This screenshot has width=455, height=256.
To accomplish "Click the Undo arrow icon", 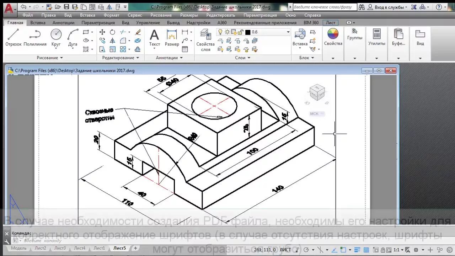I will click(23, 7).
